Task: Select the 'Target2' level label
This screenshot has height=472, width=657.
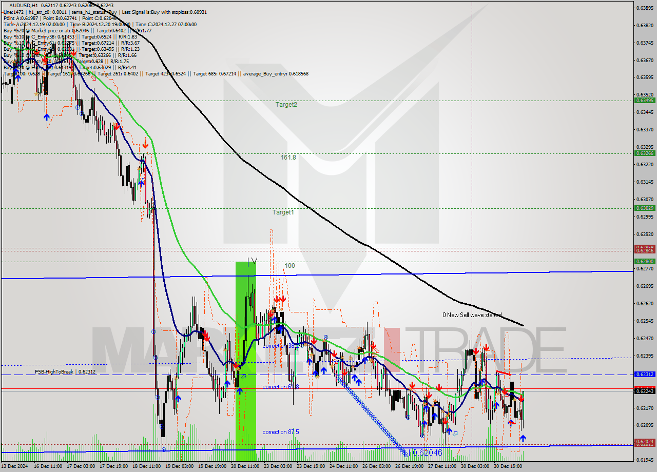Action: [x=286, y=104]
